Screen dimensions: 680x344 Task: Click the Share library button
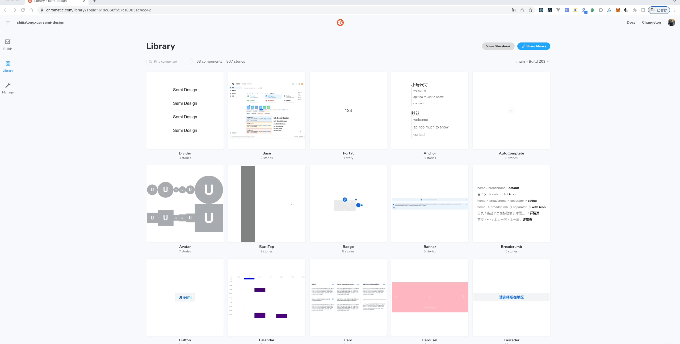click(534, 46)
